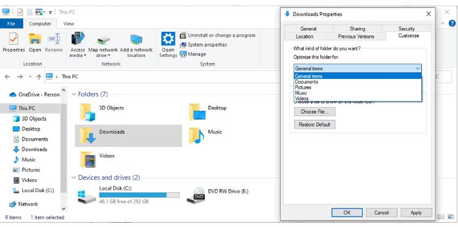Click Manage in the System group
This screenshot has width=458, height=227.
193,54
